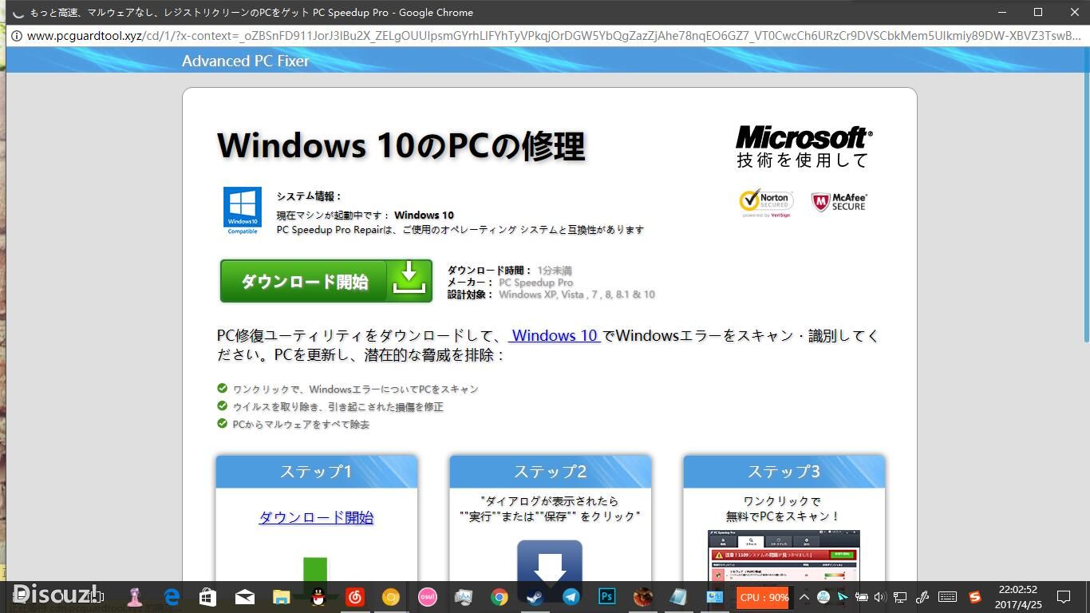Screen dimensions: 1090x613
Task: Click the McAfee Secure badge
Action: [x=839, y=202]
